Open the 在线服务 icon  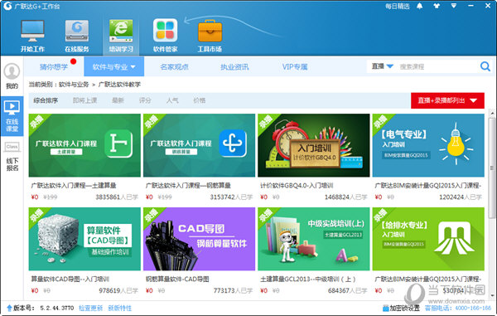[77, 31]
